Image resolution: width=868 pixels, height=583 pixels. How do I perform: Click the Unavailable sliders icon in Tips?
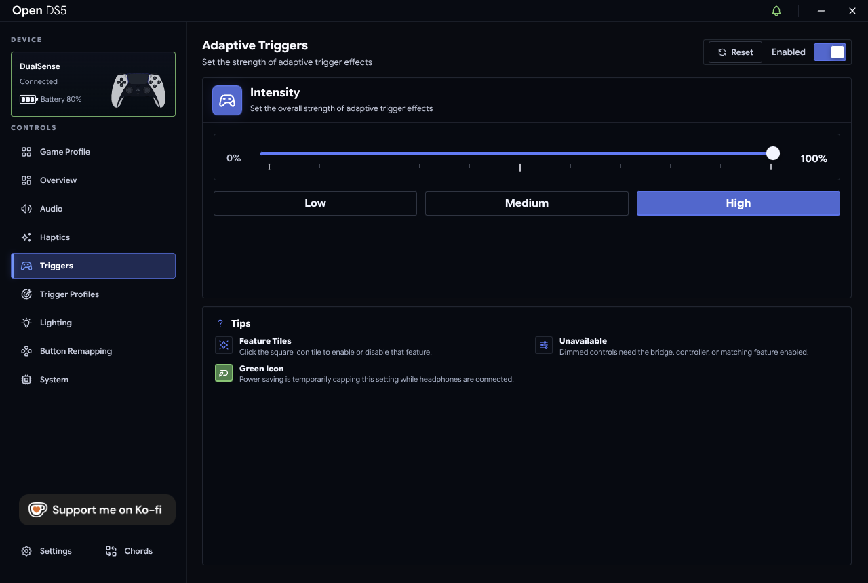[x=544, y=345]
